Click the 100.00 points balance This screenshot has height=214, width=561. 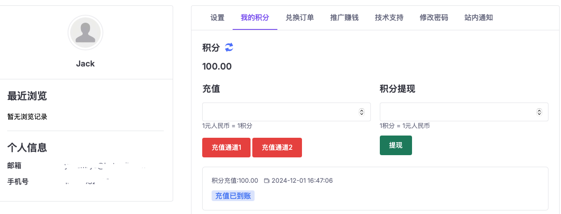coord(217,67)
